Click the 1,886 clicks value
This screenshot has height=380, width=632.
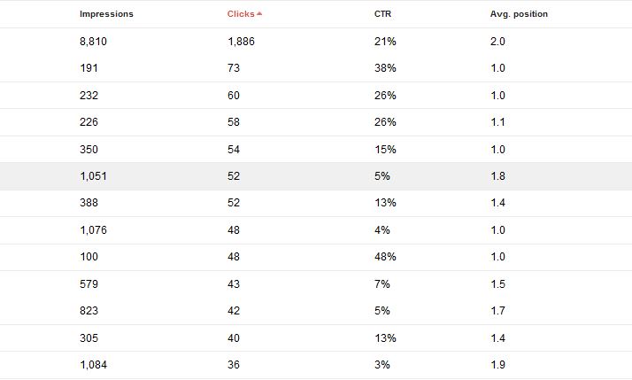click(241, 42)
